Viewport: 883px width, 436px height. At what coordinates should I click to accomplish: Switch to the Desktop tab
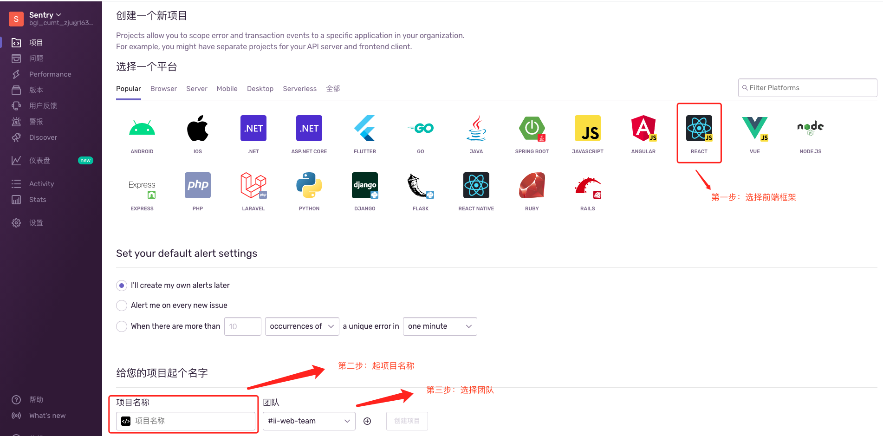pos(260,89)
